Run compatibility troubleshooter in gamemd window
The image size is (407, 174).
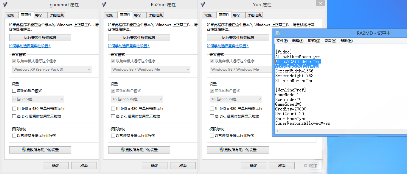pos(40,38)
